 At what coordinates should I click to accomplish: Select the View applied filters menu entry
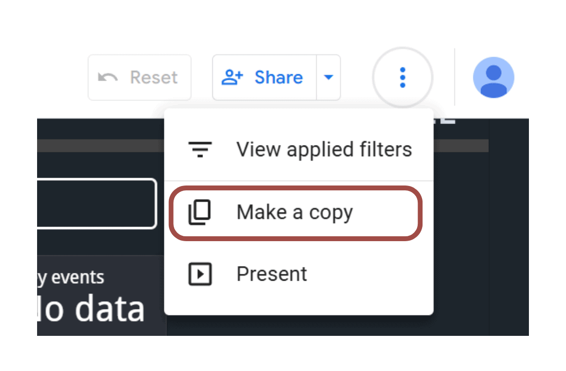tap(324, 149)
